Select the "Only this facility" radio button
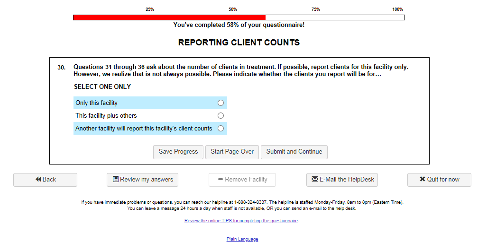Viewport: 478px width, 251px height. click(221, 103)
